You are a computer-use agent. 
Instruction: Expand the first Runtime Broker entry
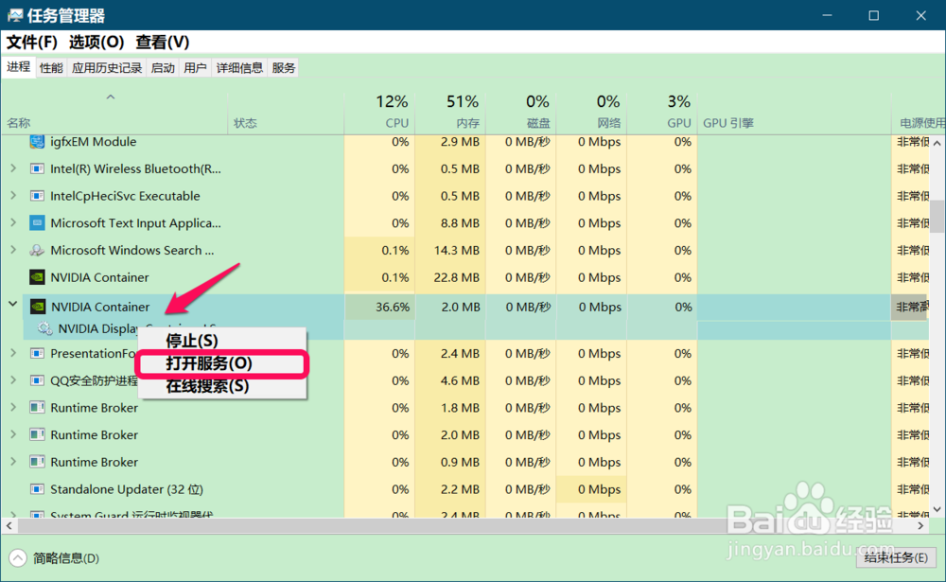[x=13, y=408]
